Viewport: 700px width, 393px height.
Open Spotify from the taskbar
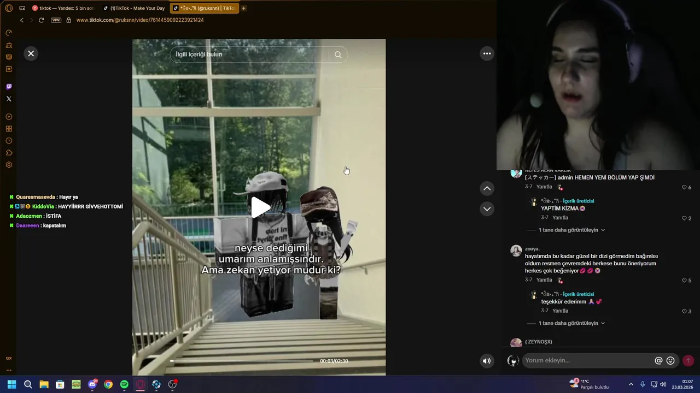[124, 384]
